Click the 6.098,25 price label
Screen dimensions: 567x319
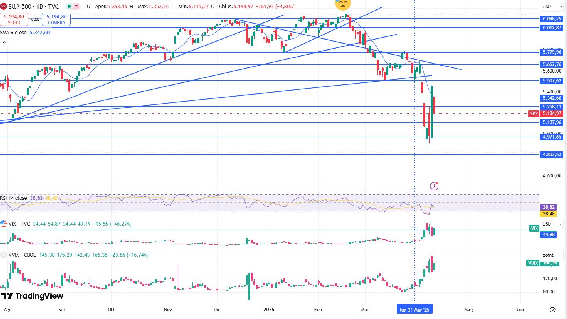point(552,18)
